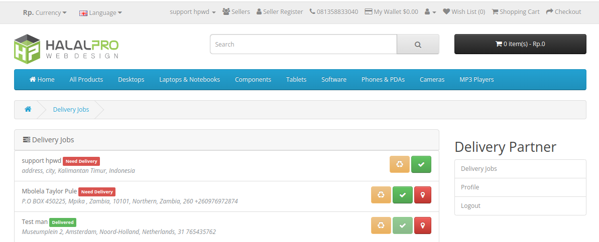Click the search magnifier button
Image resolution: width=599 pixels, height=242 pixels.
pyautogui.click(x=418, y=44)
